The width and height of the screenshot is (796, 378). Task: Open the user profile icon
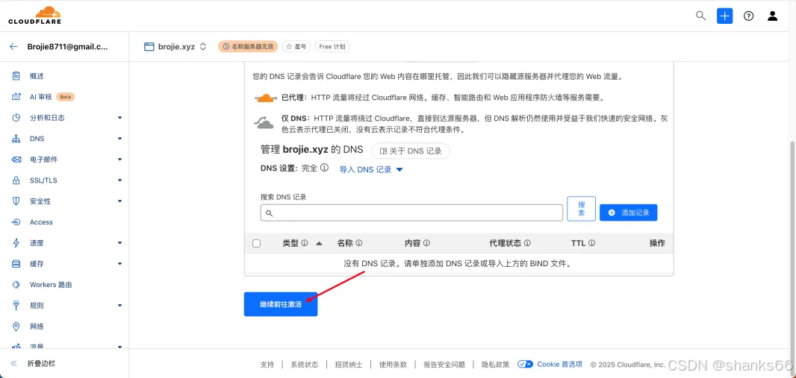772,16
